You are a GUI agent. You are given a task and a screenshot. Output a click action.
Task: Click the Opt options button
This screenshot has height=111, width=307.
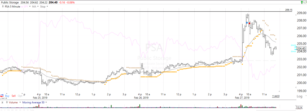pos(20,96)
